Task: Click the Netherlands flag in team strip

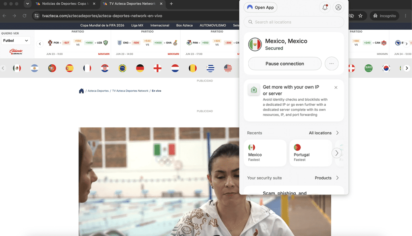Action: tap(175, 68)
